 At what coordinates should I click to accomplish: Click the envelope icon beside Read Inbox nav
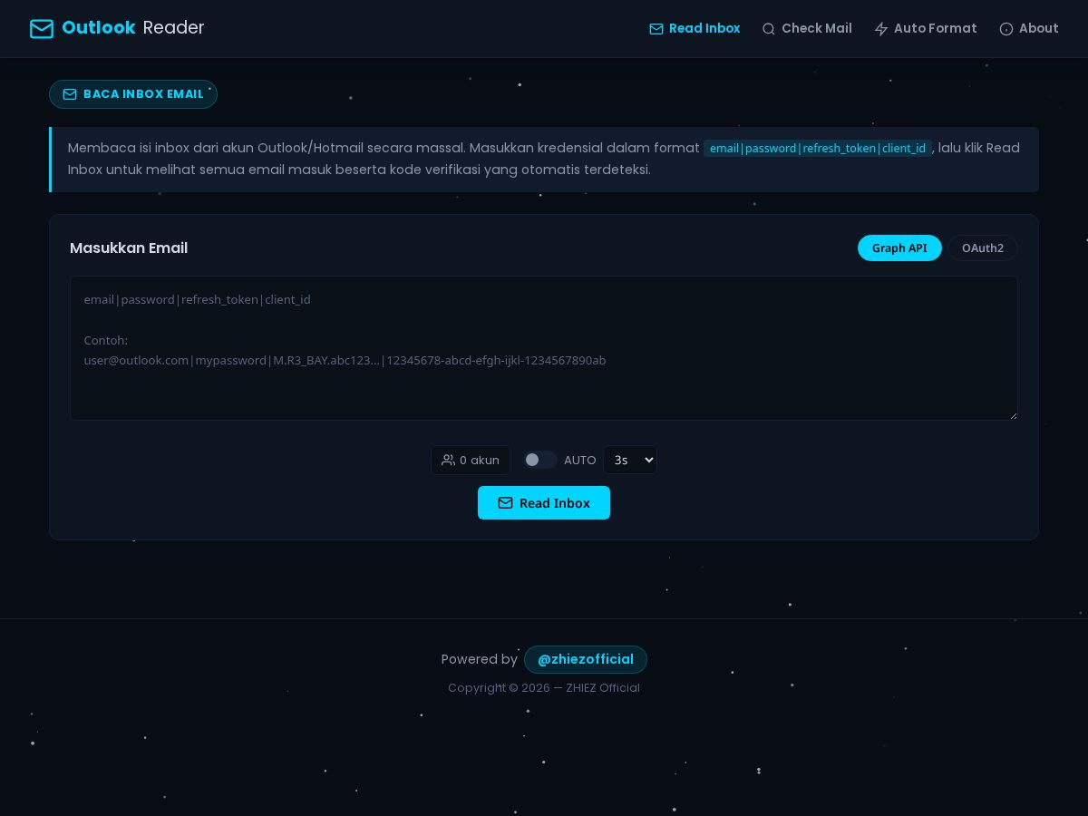656,29
